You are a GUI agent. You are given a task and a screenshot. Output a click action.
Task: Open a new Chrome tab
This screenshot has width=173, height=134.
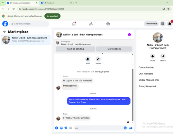[76, 3]
